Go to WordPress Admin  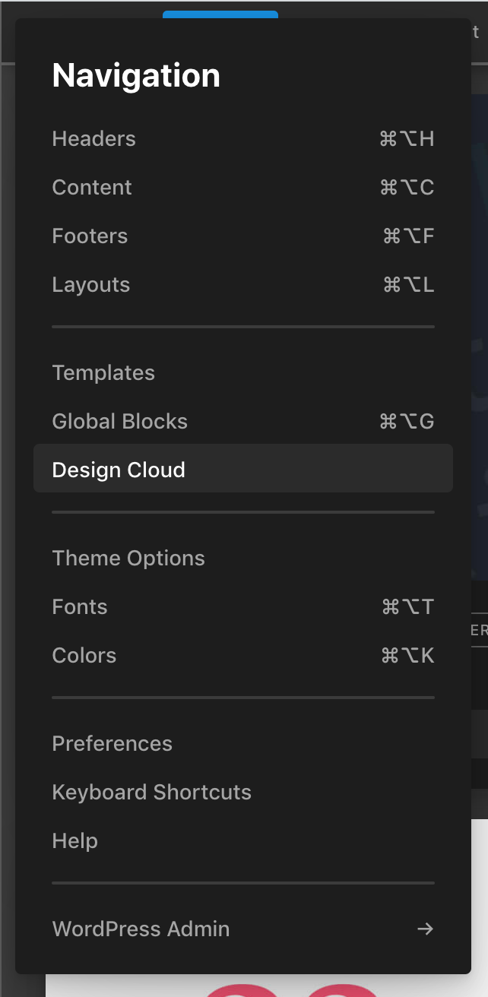[243, 929]
